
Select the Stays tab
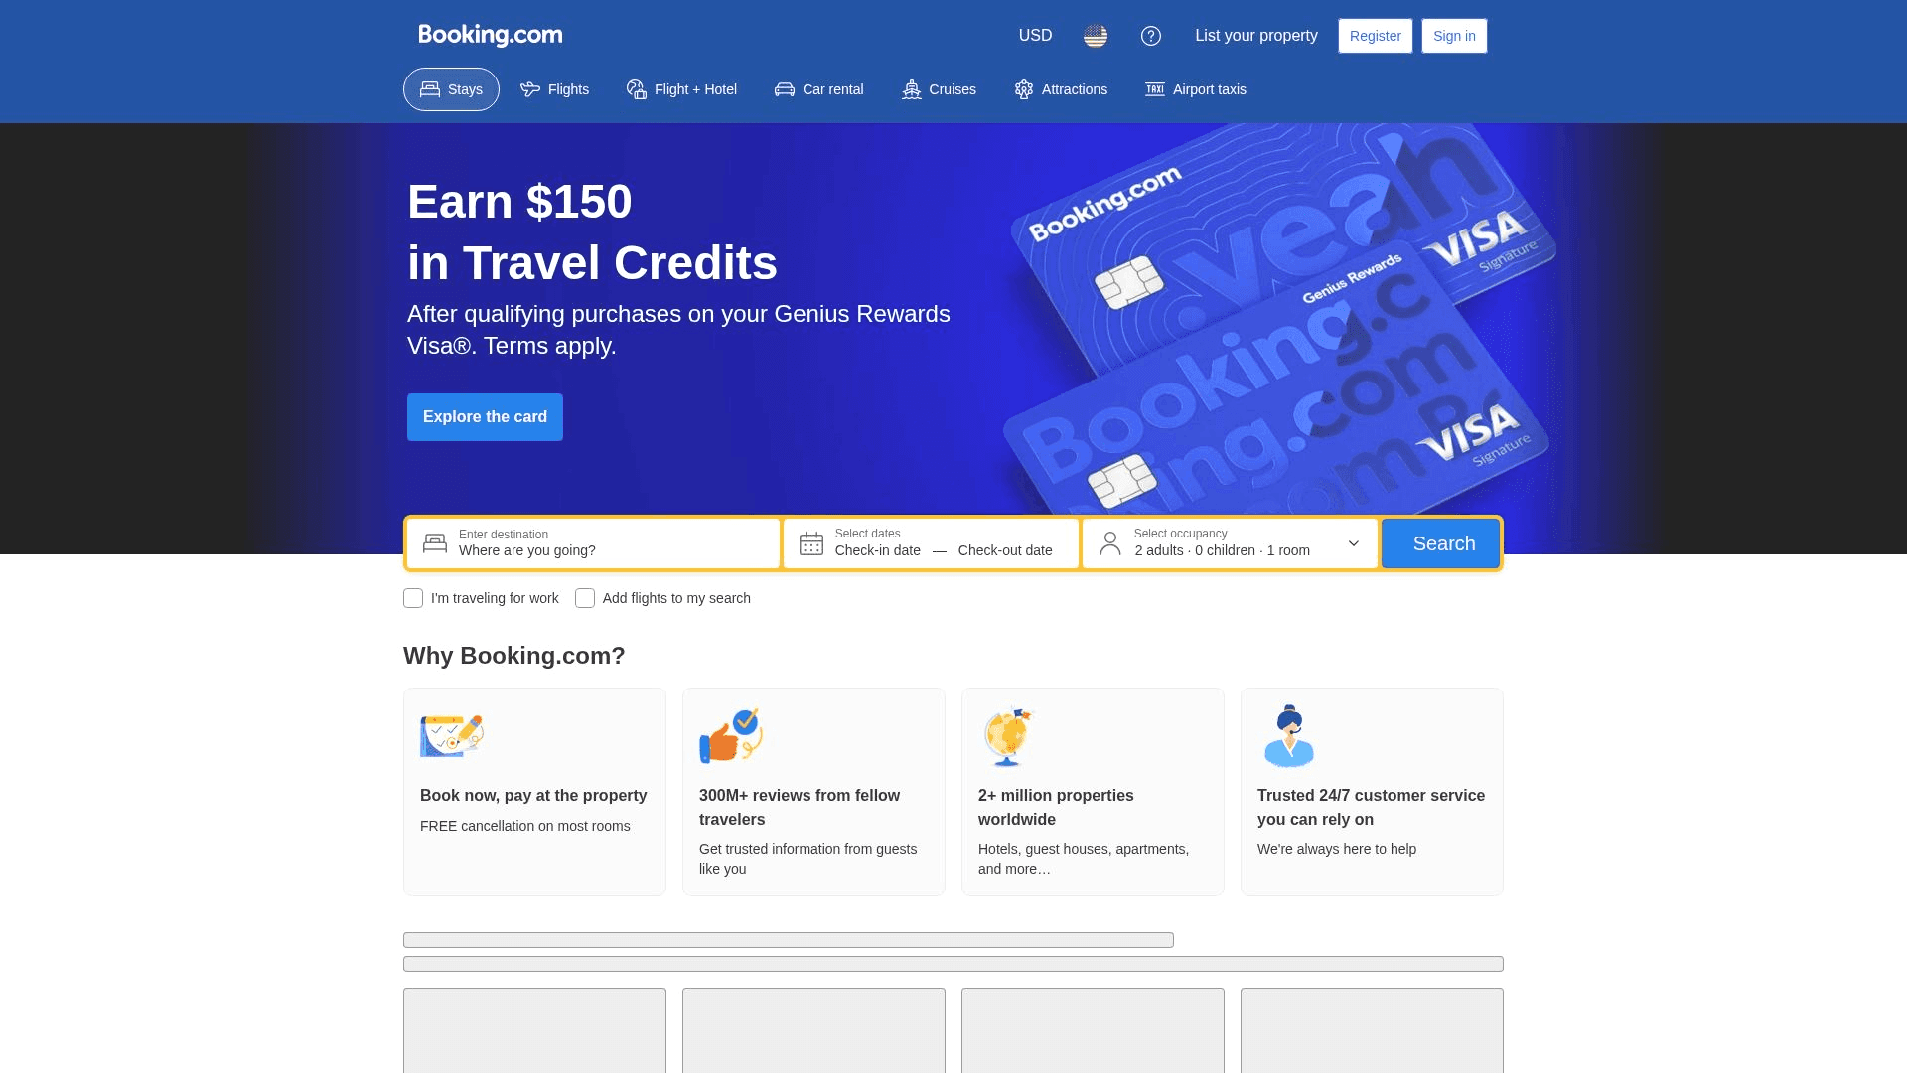(451, 89)
